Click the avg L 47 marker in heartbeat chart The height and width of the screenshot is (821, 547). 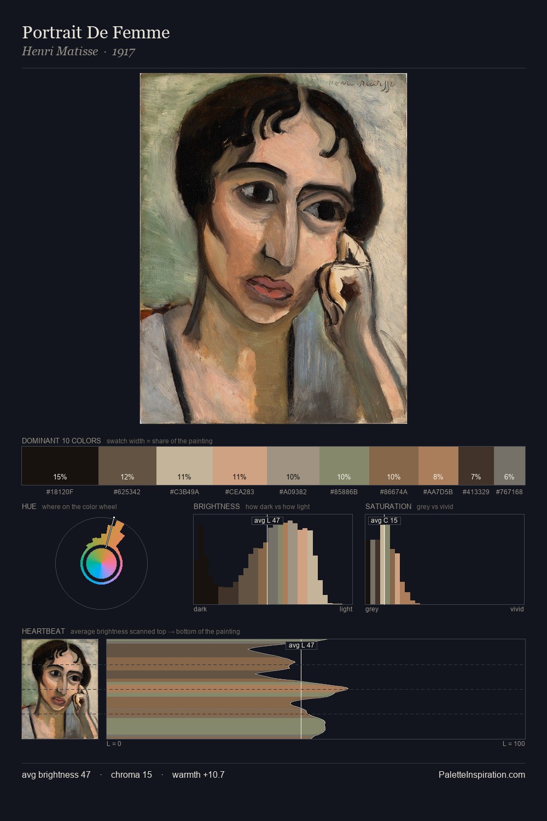(x=301, y=645)
